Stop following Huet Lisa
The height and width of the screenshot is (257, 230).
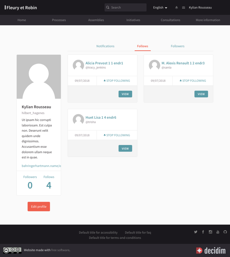[x=117, y=135]
